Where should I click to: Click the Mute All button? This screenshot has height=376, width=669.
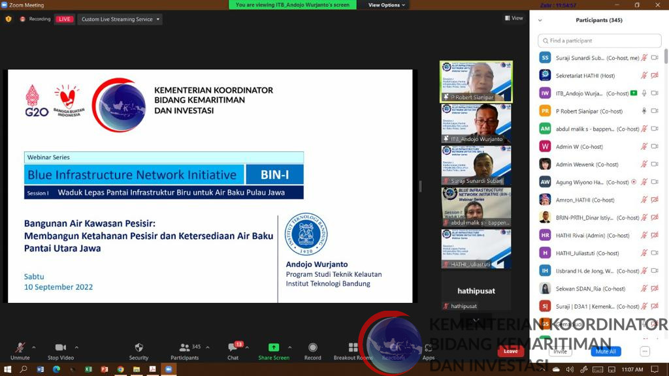pos(606,351)
